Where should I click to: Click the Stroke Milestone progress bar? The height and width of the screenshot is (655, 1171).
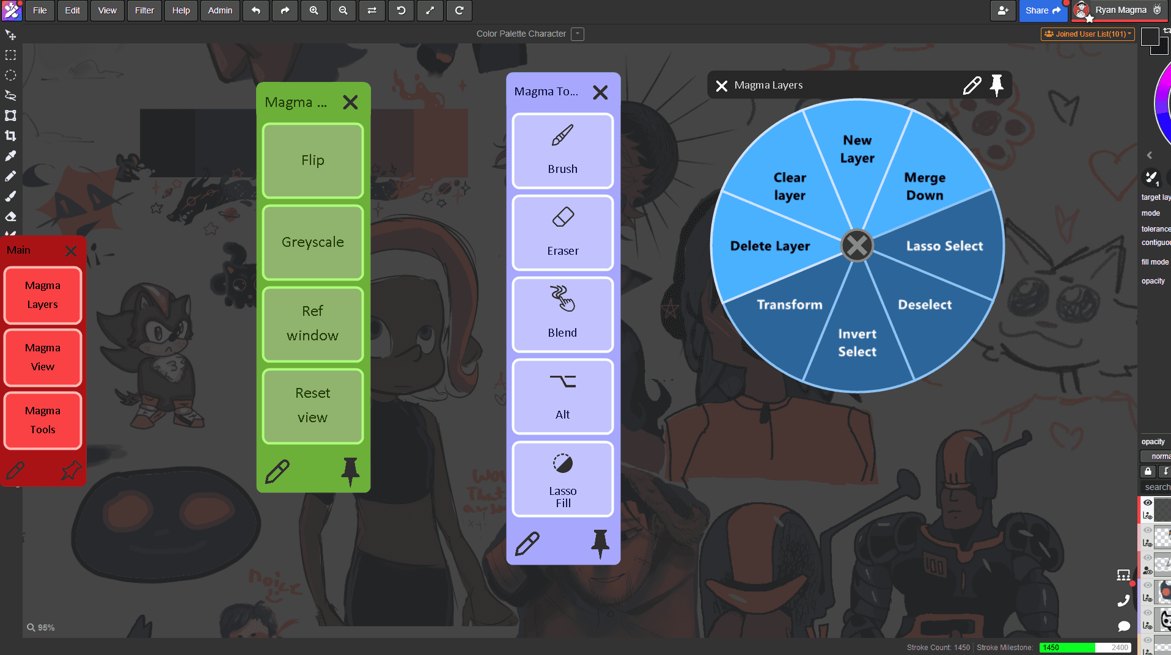[x=1085, y=648]
